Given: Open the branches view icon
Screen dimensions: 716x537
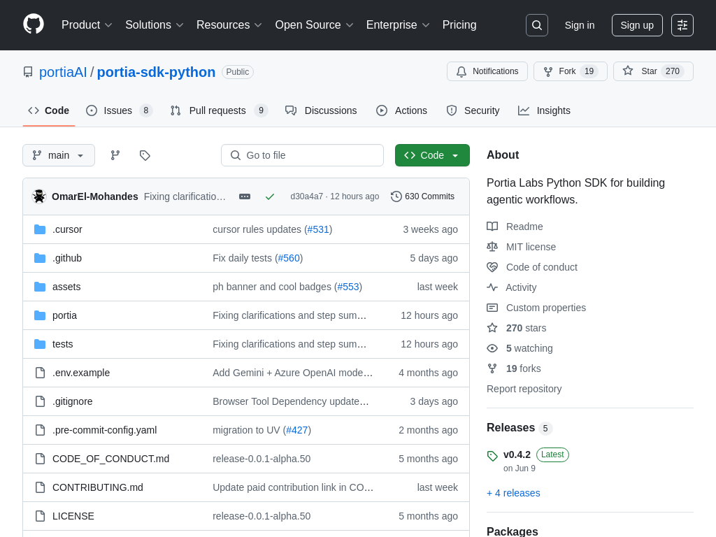Looking at the screenshot, I should [x=115, y=155].
